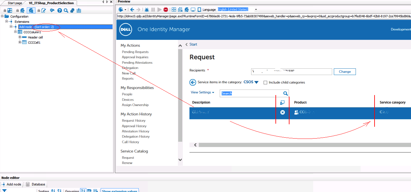This screenshot has width=411, height=192.
Task: Click sort descending Z-A icon in node editor
Action: pyautogui.click(x=59, y=191)
